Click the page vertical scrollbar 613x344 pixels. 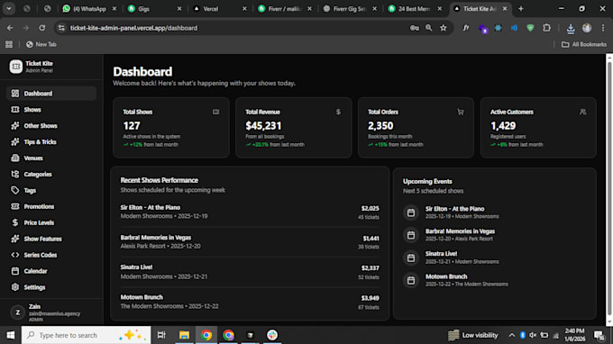609,187
